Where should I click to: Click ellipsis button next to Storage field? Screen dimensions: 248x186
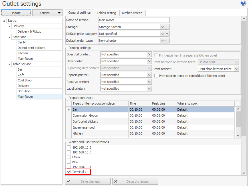(x=167, y=27)
